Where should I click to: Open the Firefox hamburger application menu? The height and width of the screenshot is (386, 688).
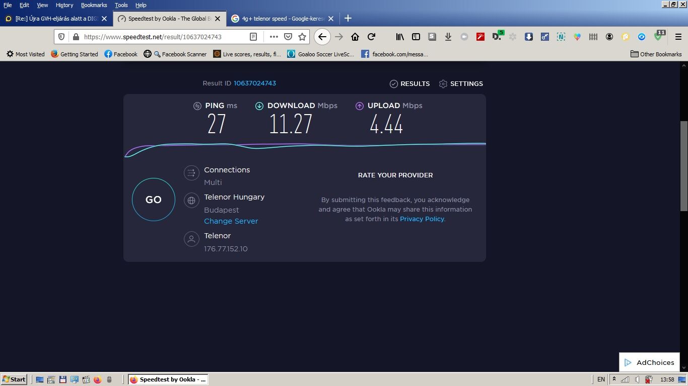tap(678, 37)
